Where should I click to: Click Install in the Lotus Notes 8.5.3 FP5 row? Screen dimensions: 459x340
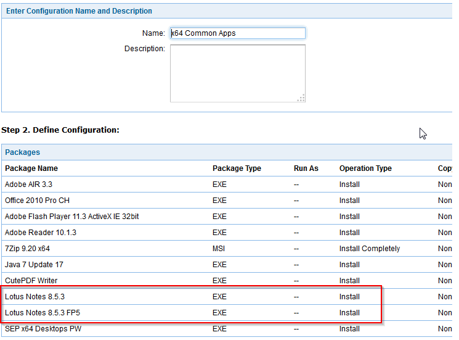point(349,313)
